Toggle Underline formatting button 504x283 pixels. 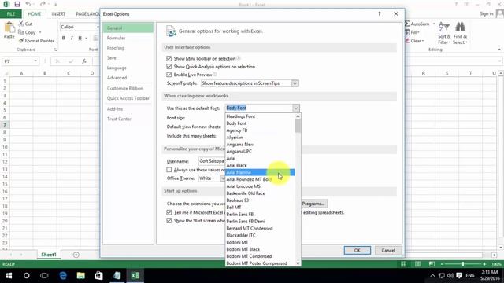click(80, 38)
